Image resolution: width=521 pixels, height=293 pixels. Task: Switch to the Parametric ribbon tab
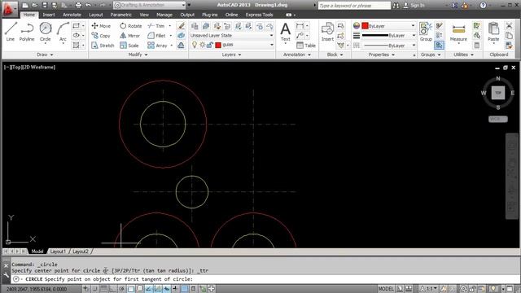point(121,15)
